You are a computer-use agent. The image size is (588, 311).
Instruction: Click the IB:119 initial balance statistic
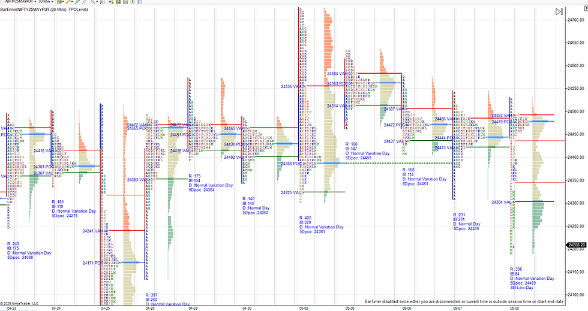pyautogui.click(x=58, y=206)
